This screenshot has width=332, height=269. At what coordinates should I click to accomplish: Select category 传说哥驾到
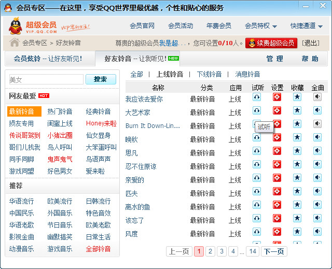pyautogui.click(x=24, y=135)
